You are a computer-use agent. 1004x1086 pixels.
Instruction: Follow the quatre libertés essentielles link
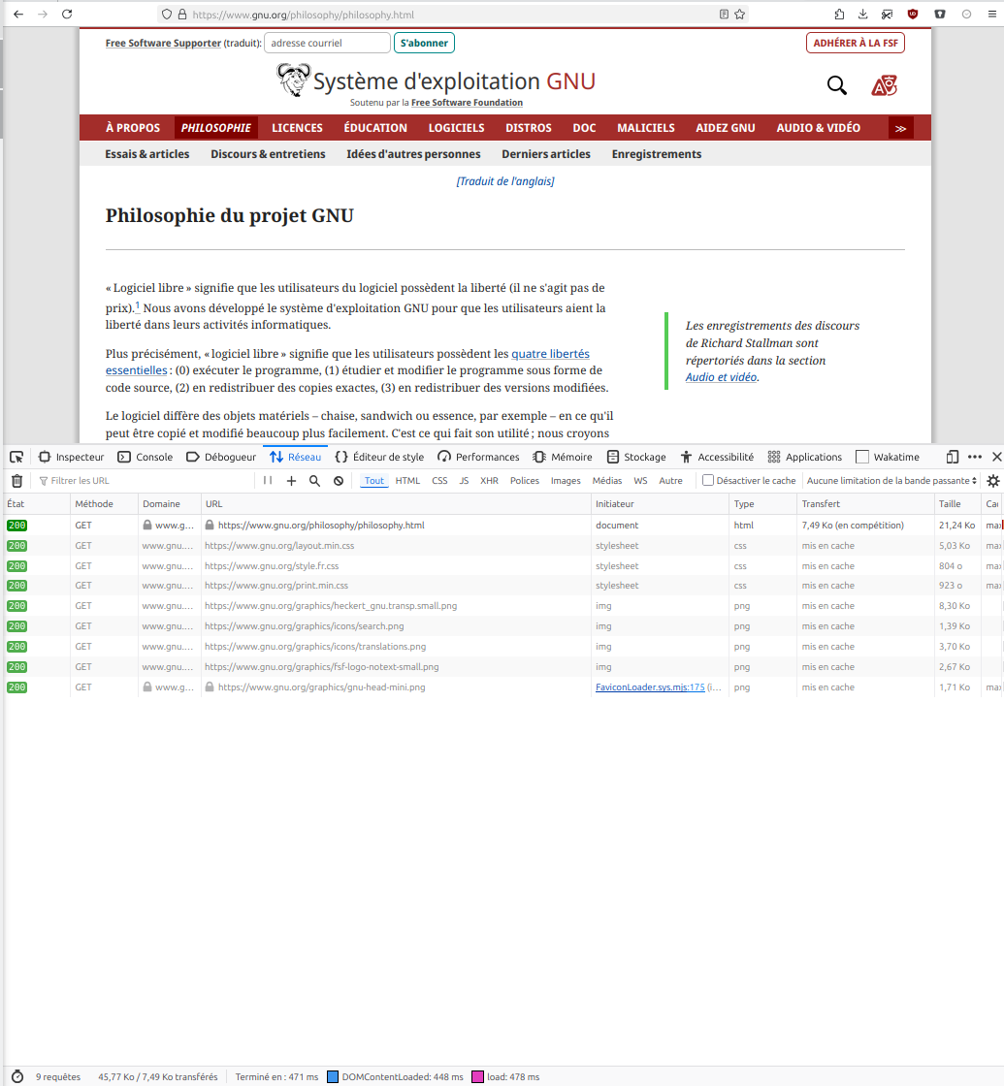pos(550,354)
